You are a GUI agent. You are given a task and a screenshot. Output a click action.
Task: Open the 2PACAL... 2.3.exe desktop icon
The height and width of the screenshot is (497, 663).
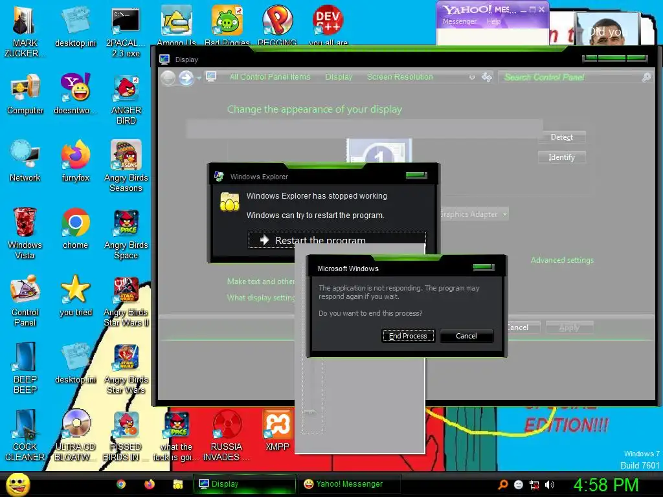click(x=126, y=30)
